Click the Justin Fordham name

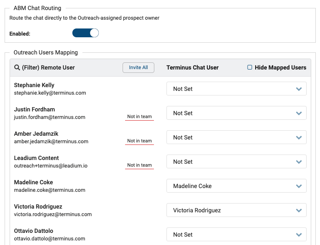(34, 109)
